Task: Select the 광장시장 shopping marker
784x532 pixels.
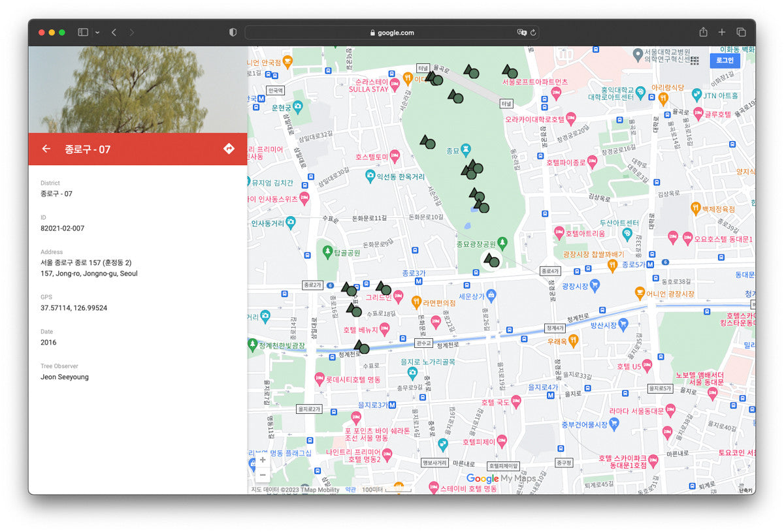Action: (594, 285)
